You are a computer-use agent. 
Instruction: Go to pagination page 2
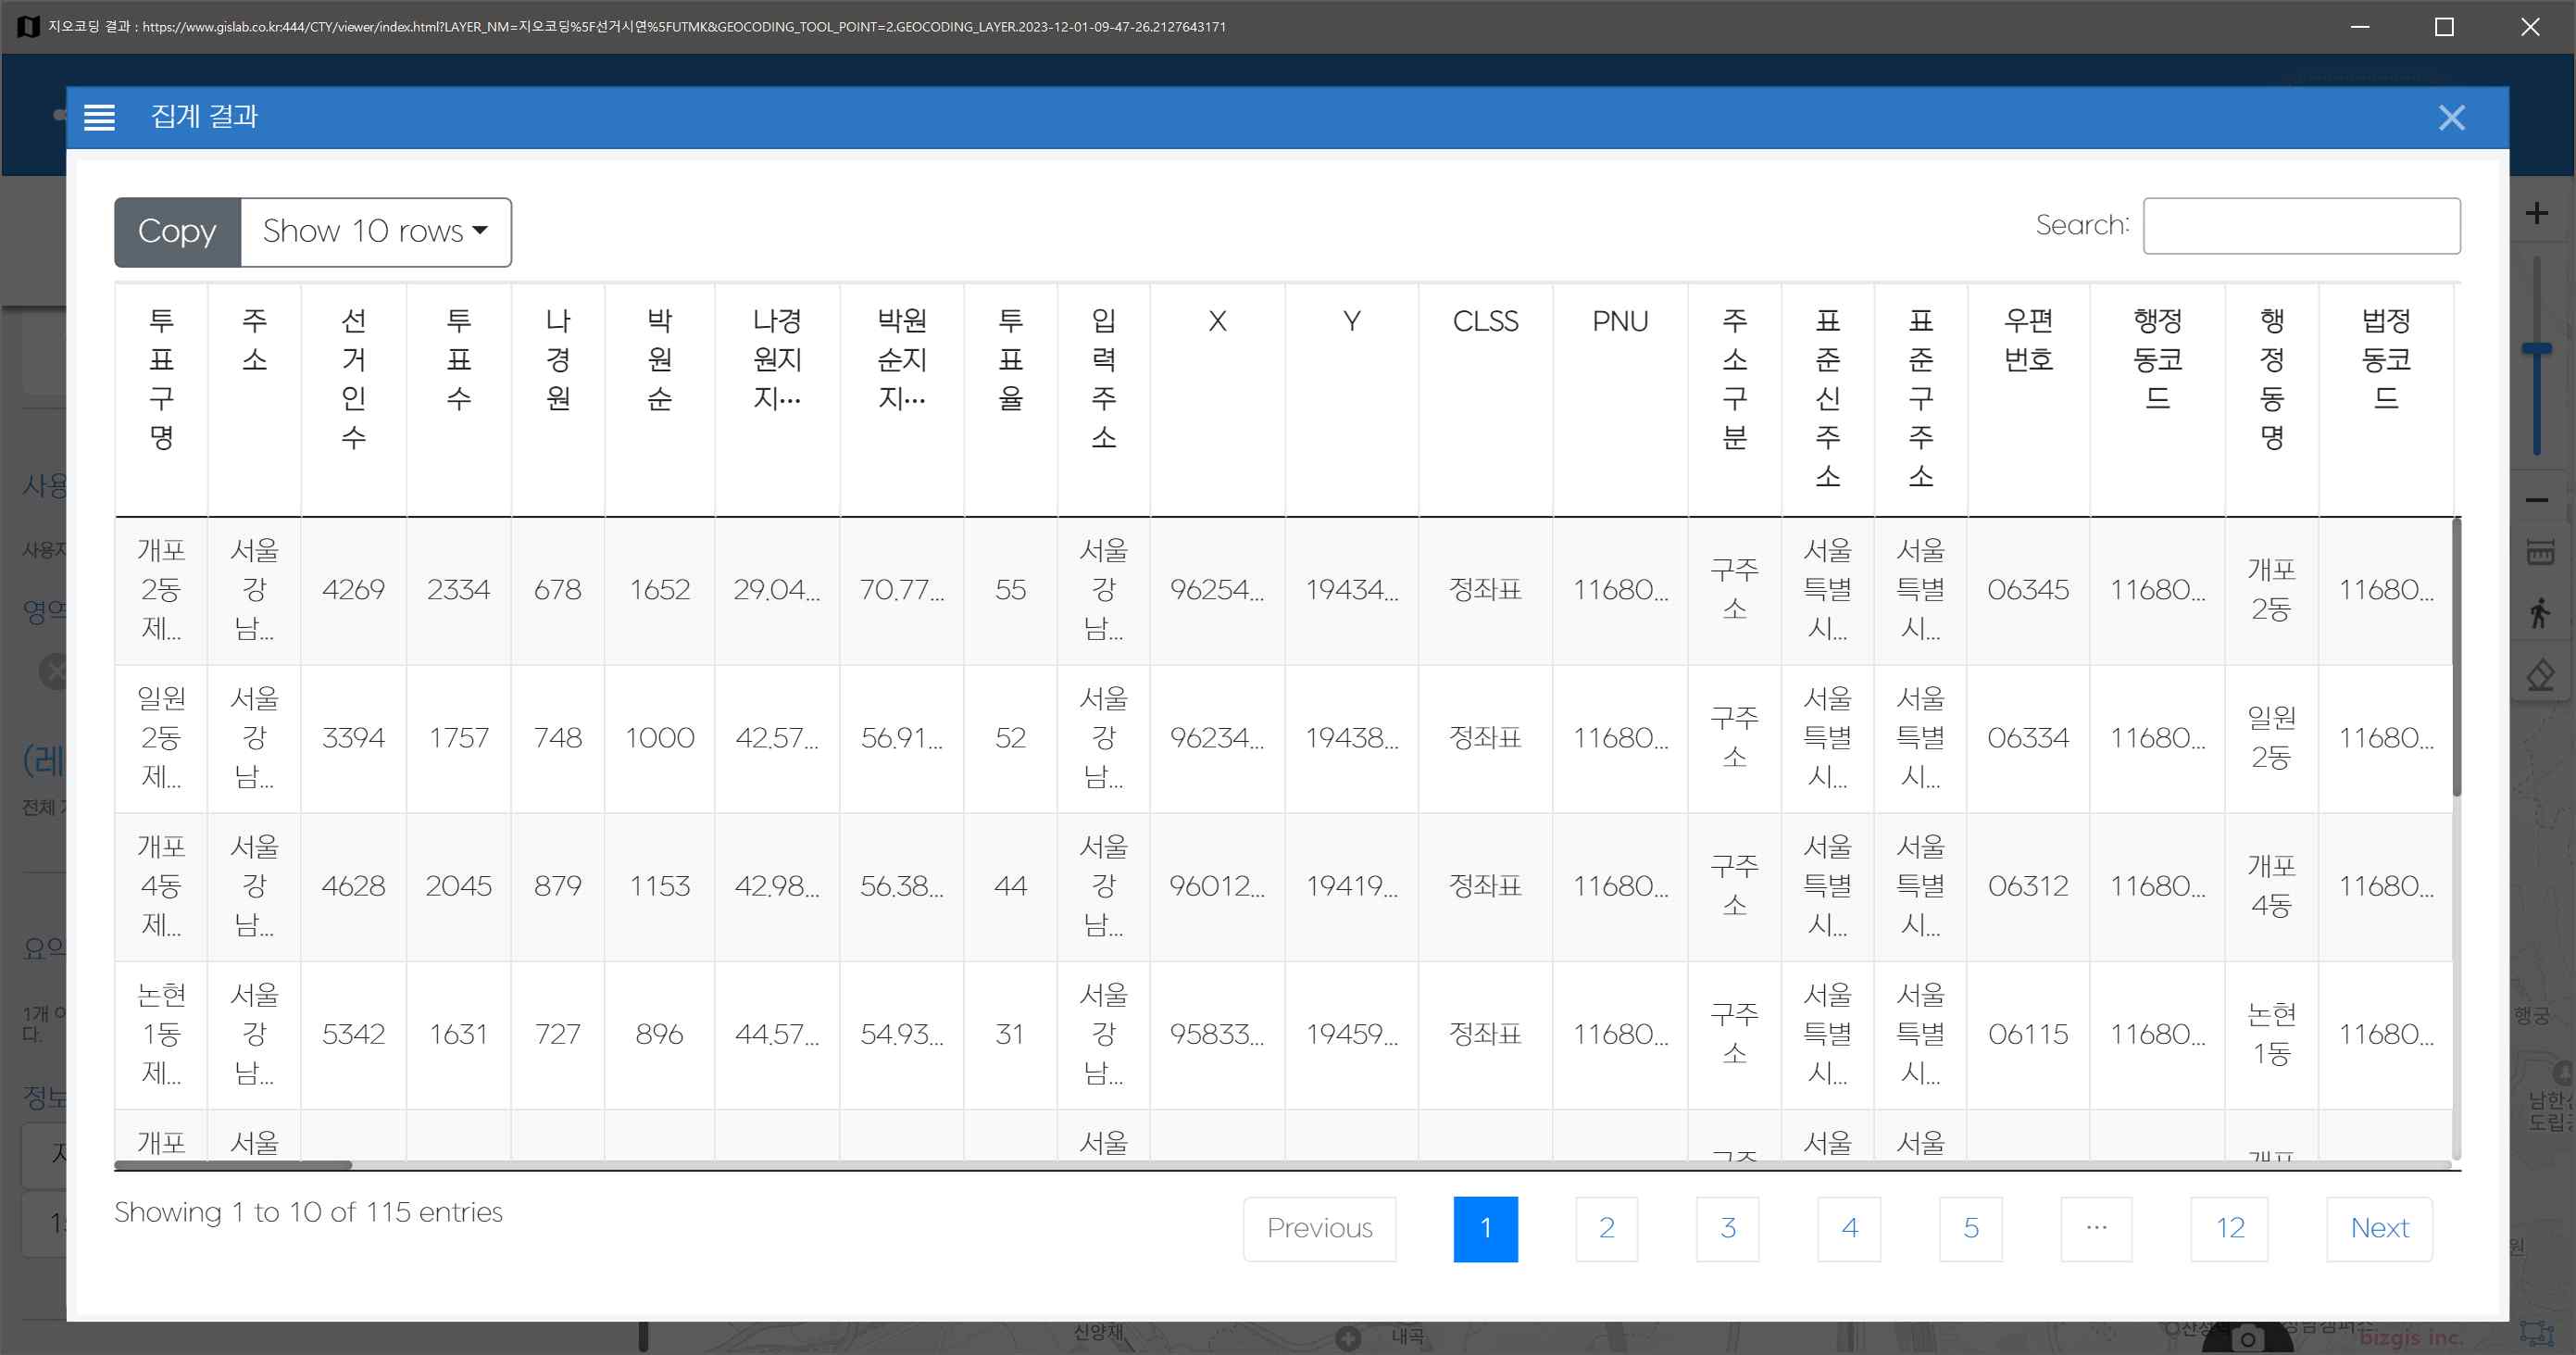[x=1606, y=1228]
